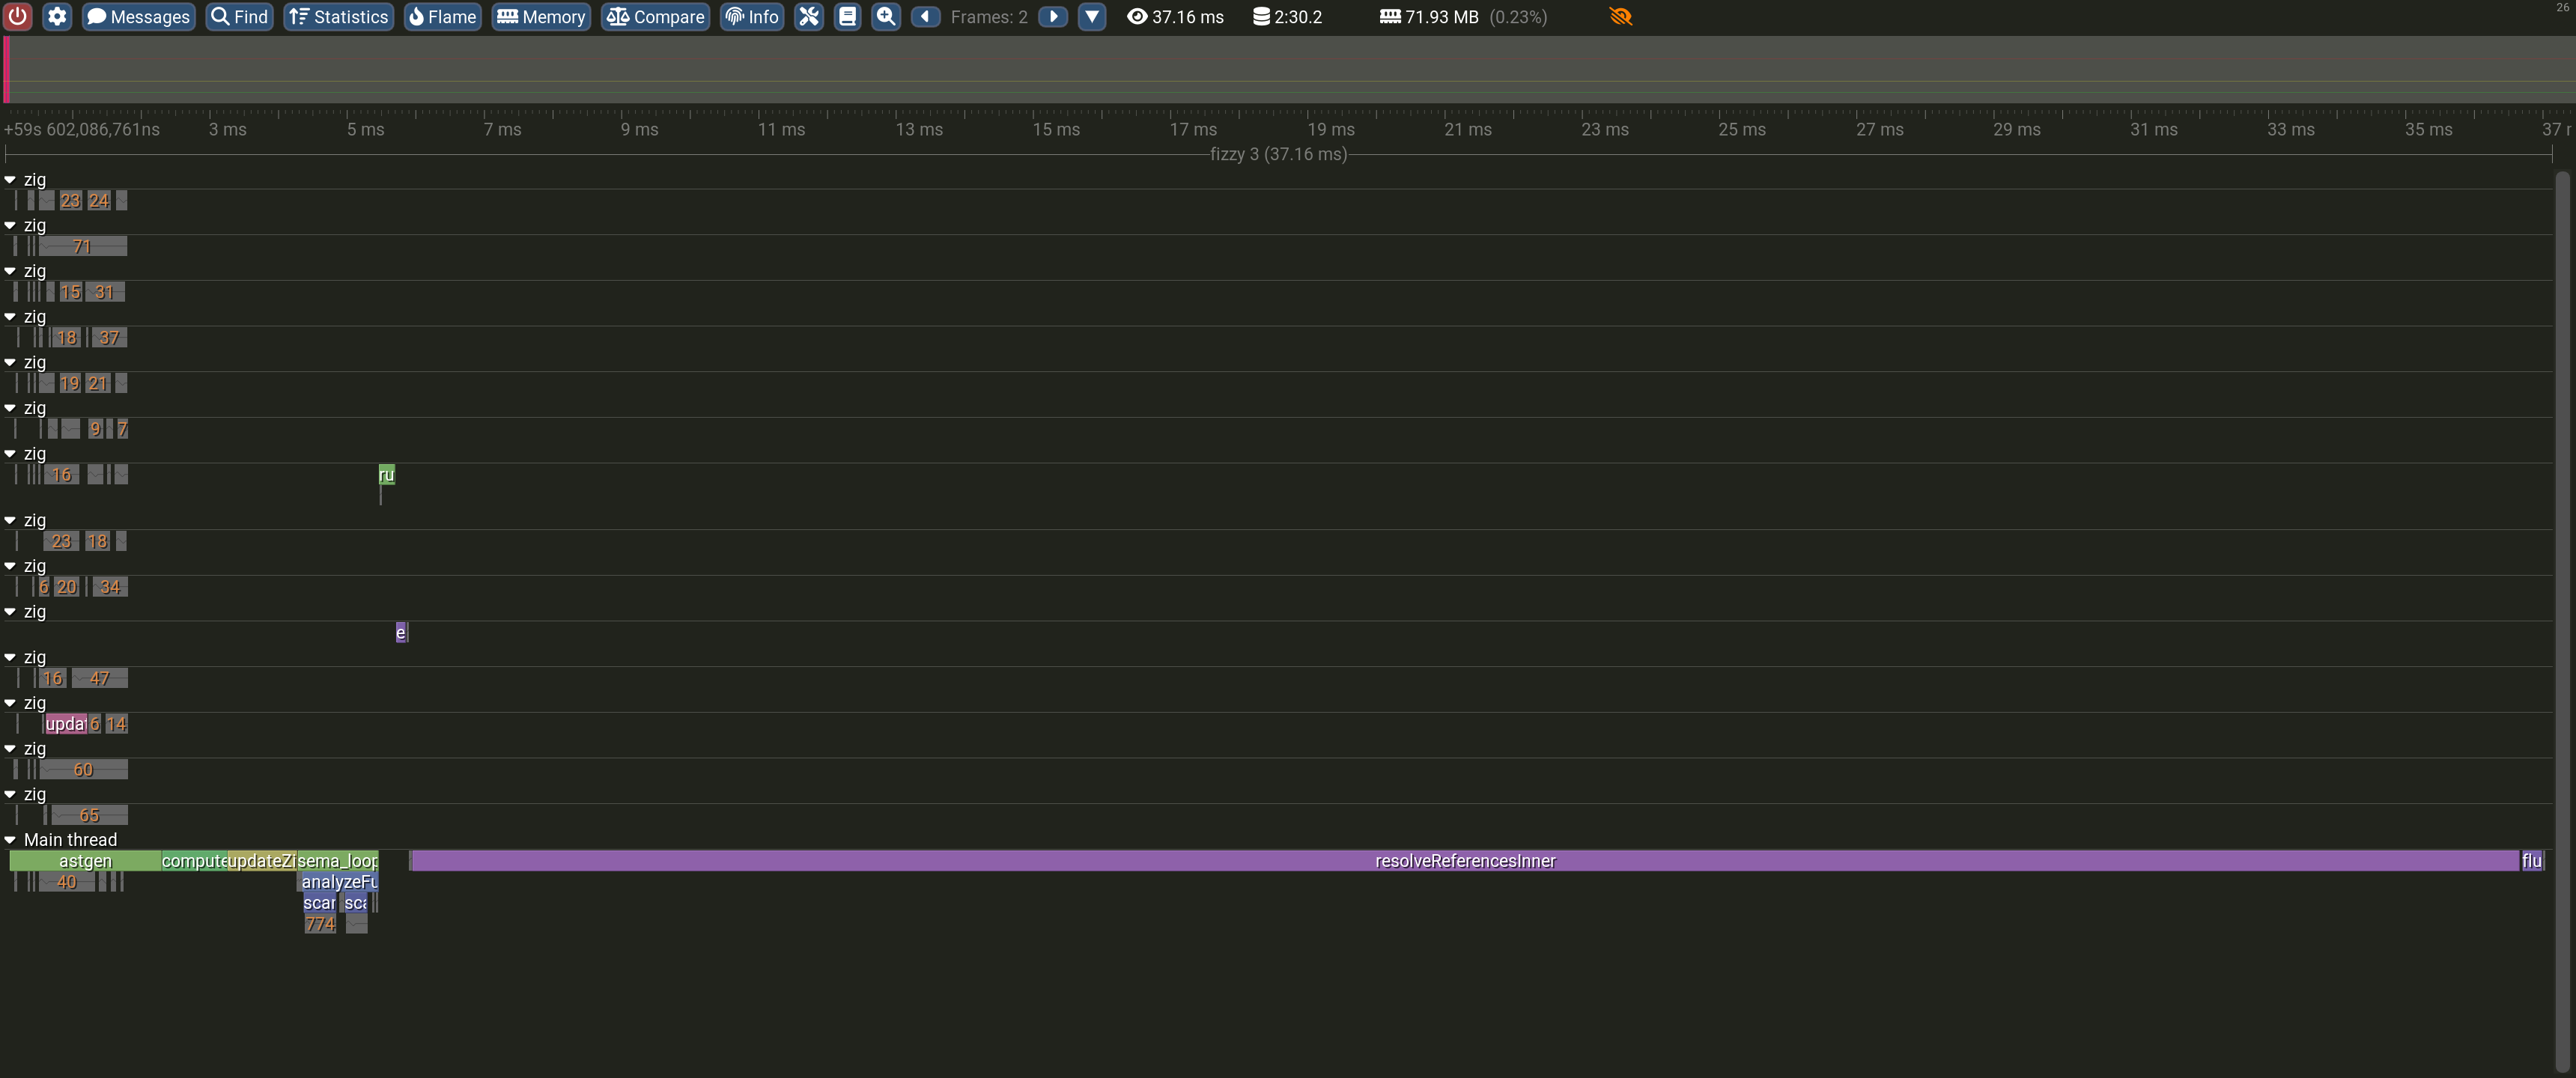Open the tools wrench-screwdriver menu
The width and height of the screenshot is (2576, 1078).
pyautogui.click(x=809, y=17)
